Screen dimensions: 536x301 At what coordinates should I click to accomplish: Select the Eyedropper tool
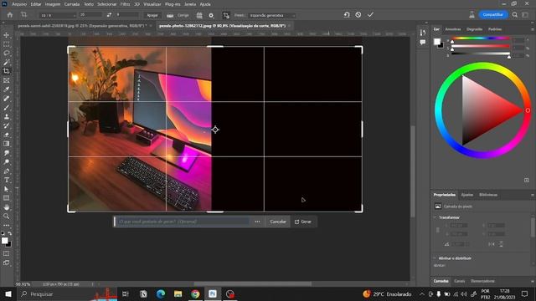pos(7,89)
